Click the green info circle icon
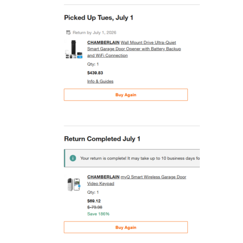 click(x=73, y=158)
